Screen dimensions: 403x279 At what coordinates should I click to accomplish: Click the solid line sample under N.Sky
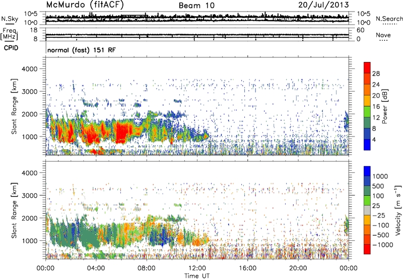[x=10, y=24]
